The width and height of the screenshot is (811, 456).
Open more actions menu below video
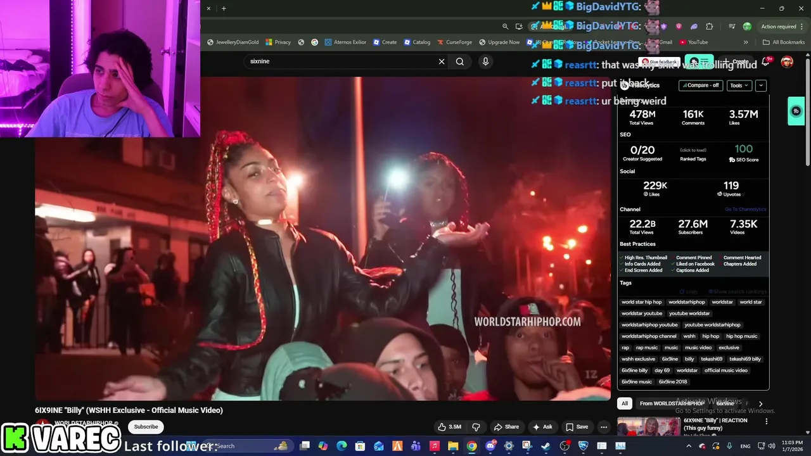pos(604,427)
